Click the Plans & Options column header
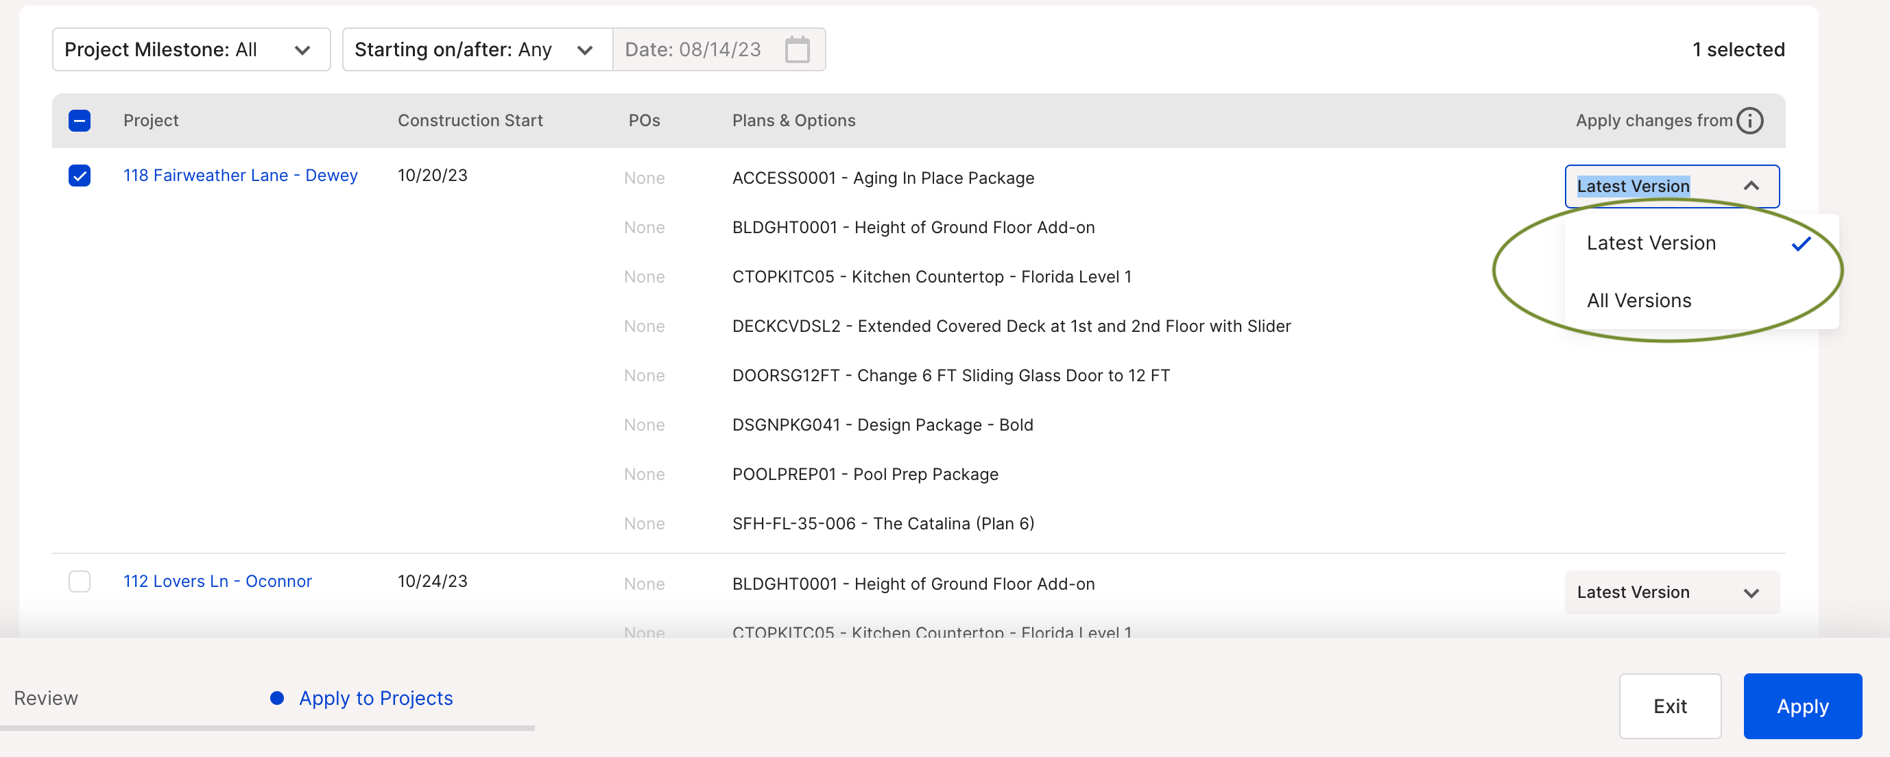The width and height of the screenshot is (1890, 757). click(793, 120)
